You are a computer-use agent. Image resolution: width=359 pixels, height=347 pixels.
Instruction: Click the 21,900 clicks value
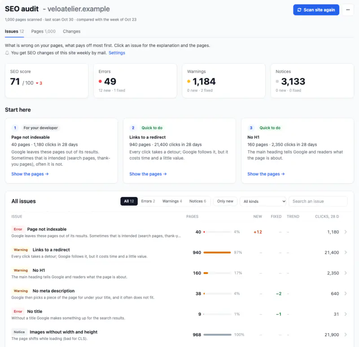click(x=332, y=334)
